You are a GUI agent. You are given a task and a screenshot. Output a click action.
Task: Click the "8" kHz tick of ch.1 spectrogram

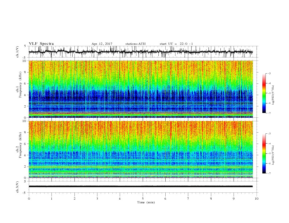click(26, 72)
